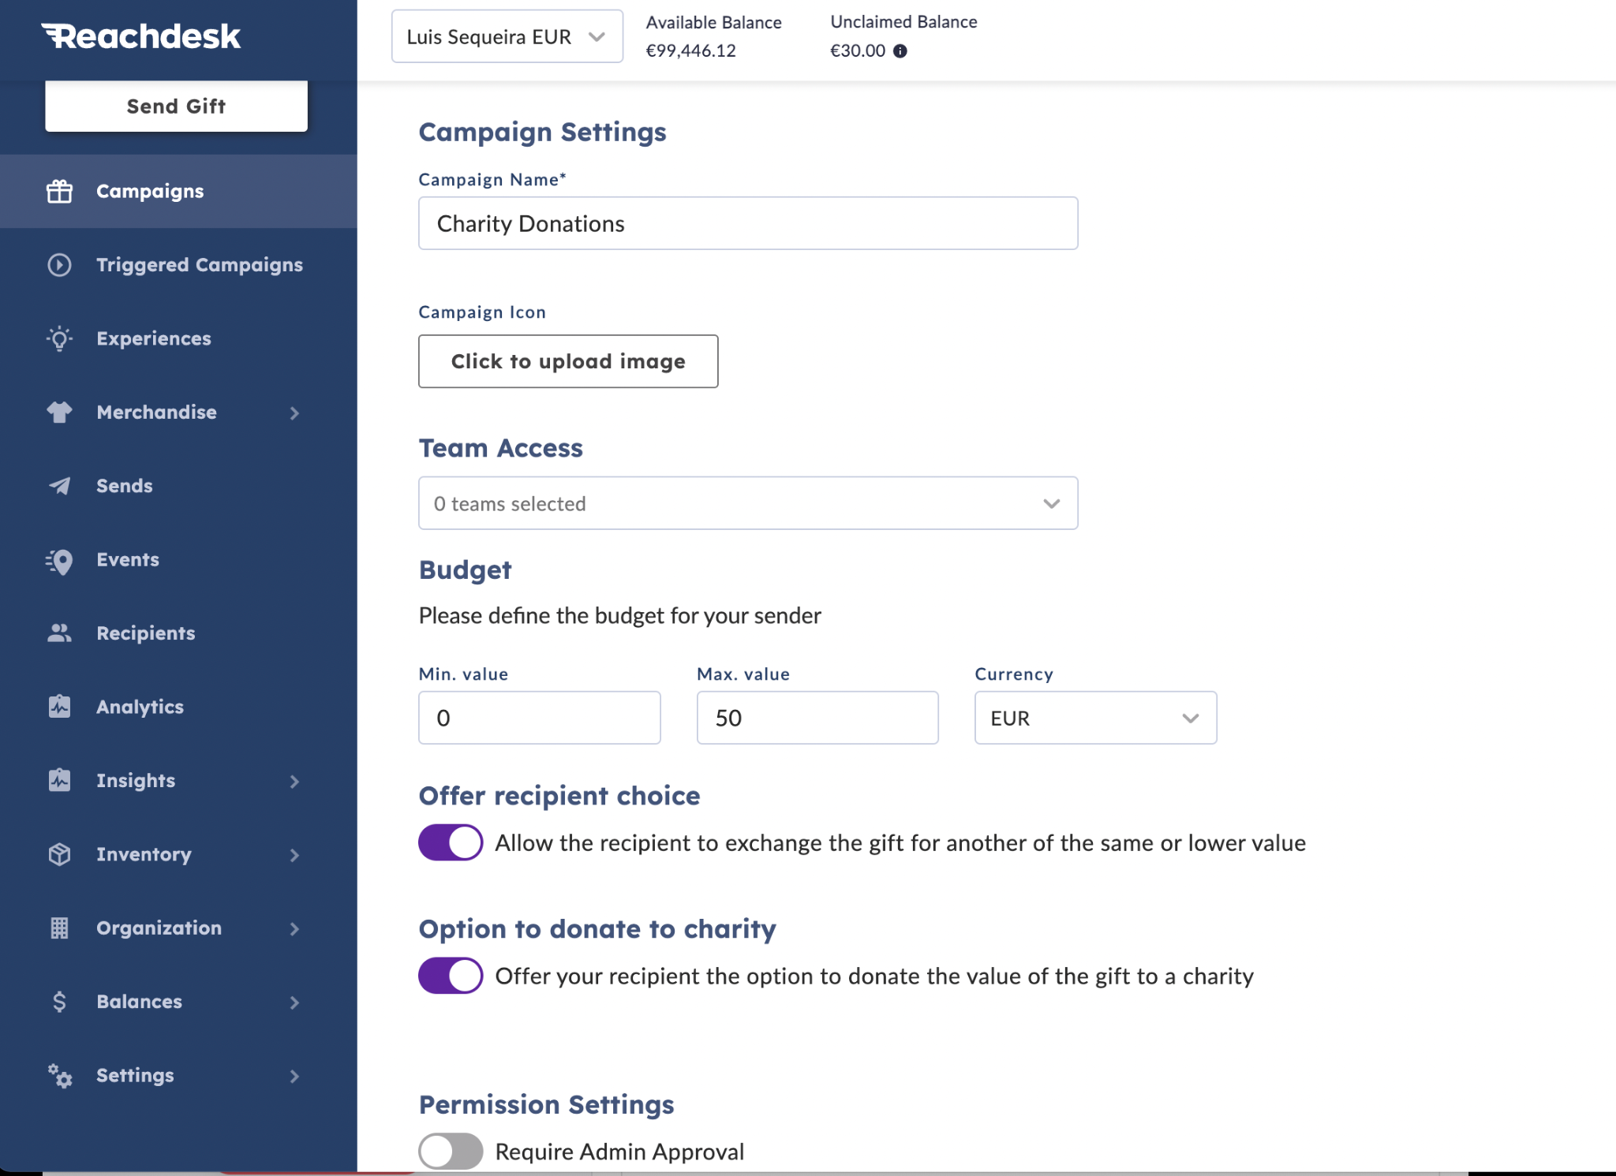Click the Events location pin icon
Viewport: 1616px width, 1176px height.
[x=59, y=561]
